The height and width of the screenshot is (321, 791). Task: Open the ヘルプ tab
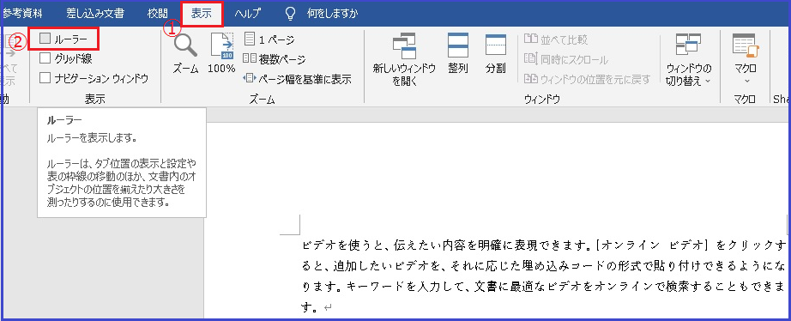coord(247,14)
